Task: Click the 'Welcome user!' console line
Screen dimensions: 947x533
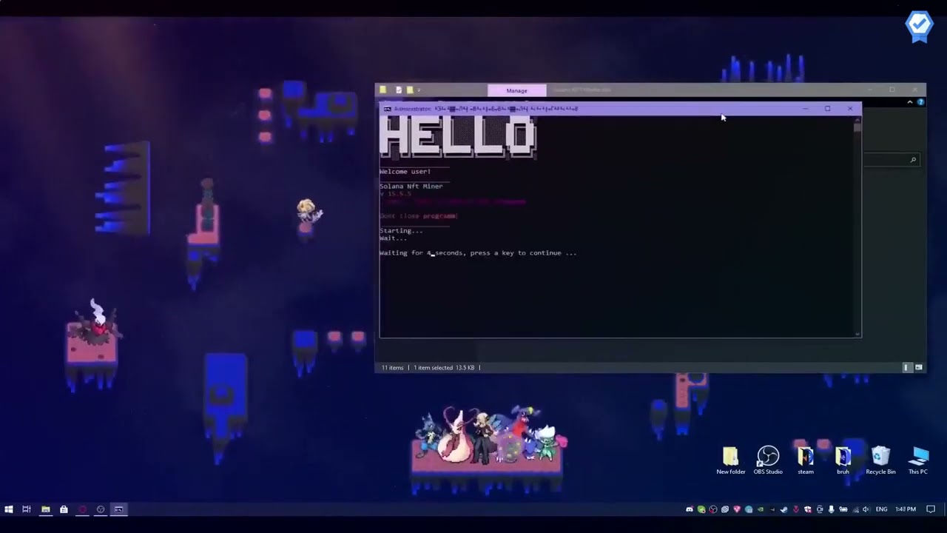Action: point(405,172)
